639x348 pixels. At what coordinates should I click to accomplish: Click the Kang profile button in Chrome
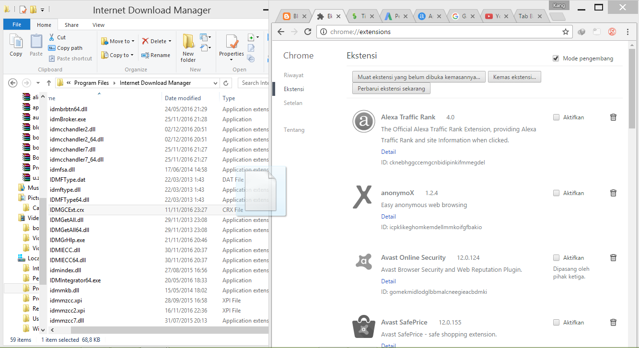coord(558,5)
